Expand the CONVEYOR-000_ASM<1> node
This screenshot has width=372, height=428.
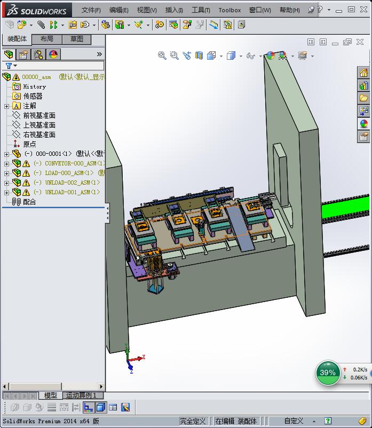coord(6,164)
